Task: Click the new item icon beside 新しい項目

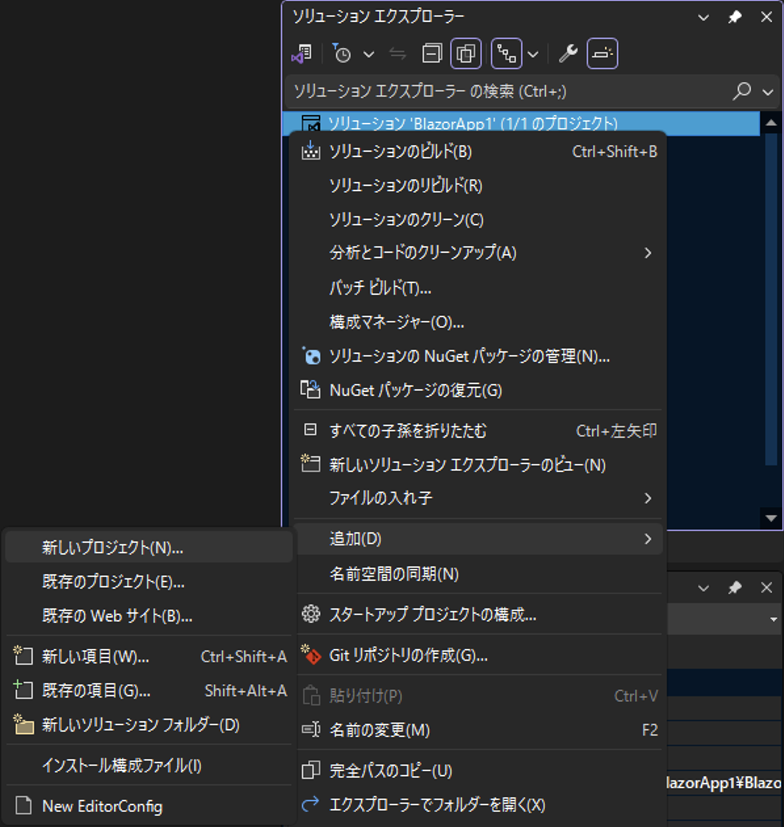Action: (23, 655)
